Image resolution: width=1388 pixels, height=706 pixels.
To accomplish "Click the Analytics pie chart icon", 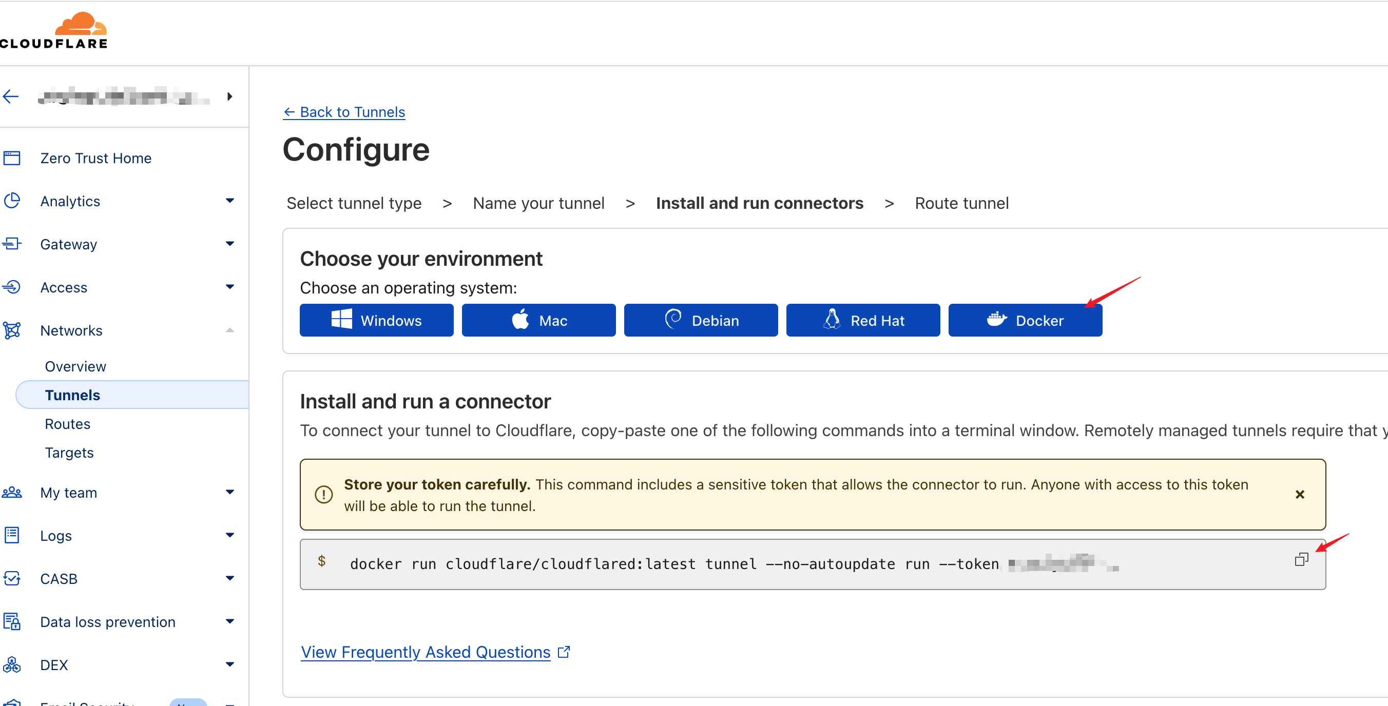I will click(12, 201).
